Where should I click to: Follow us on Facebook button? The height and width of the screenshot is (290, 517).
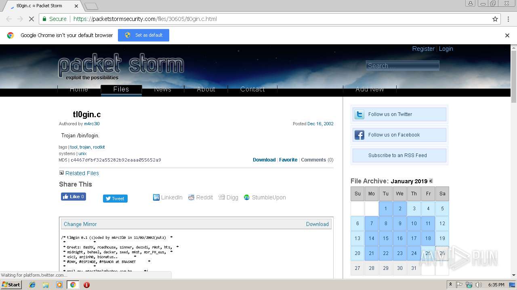coord(399,135)
